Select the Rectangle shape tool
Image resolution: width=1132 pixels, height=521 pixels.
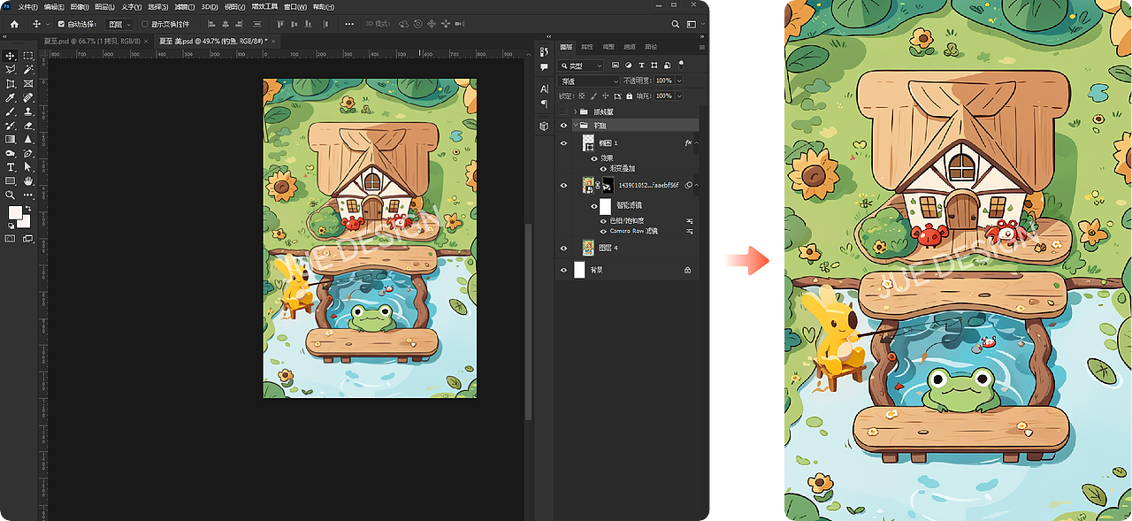click(x=11, y=180)
